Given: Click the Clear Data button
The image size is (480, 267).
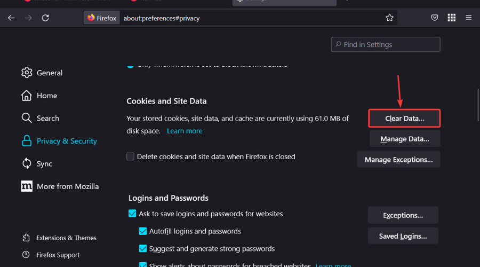Looking at the screenshot, I should coord(405,119).
